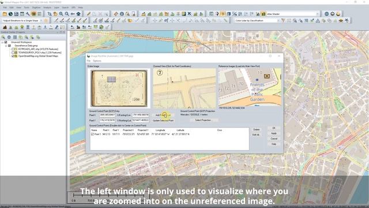Toggle the Unsaved Workspace checkbox

6,42
